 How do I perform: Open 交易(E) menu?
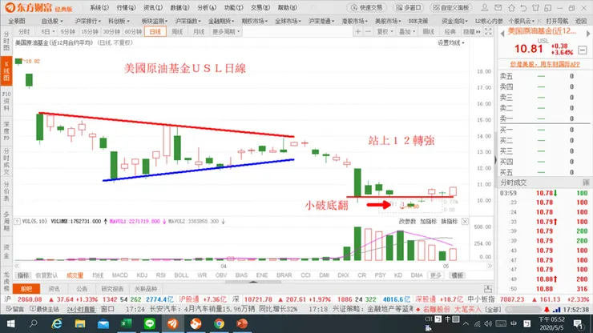260,7
